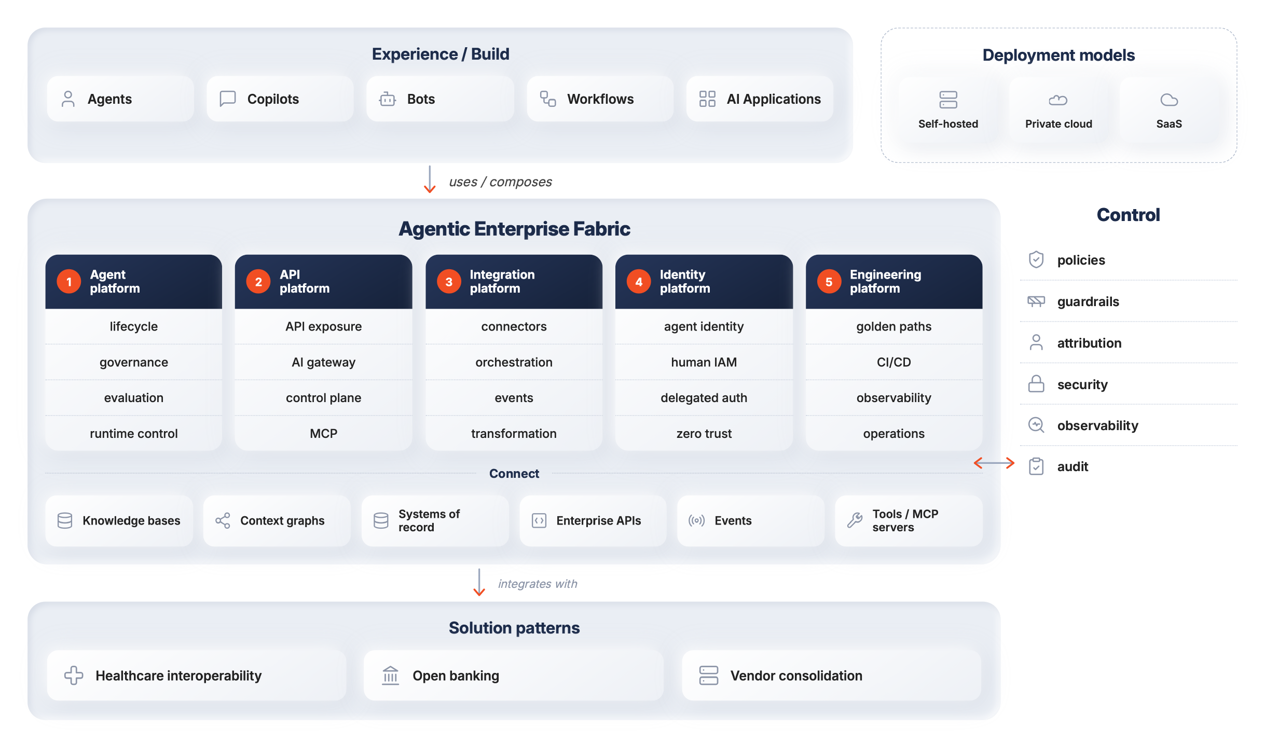The image size is (1265, 744).
Task: Select the Enterprise APIs card
Action: pyautogui.click(x=593, y=520)
